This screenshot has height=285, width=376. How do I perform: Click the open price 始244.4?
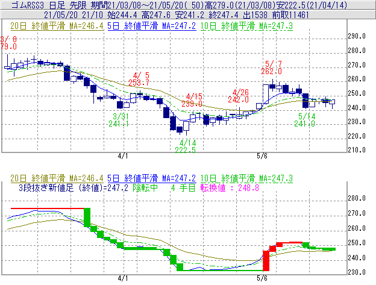coord(122,15)
